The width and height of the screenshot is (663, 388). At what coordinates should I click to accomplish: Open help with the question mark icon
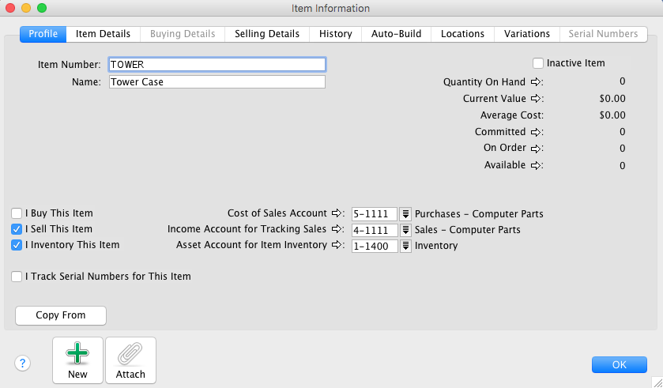coord(22,364)
